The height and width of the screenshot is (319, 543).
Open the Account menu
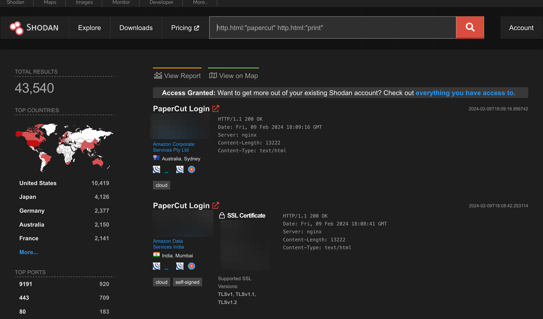(x=521, y=28)
